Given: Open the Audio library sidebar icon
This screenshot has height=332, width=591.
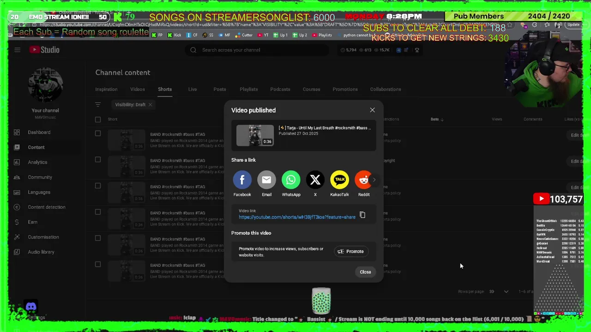Looking at the screenshot, I should 17,252.
